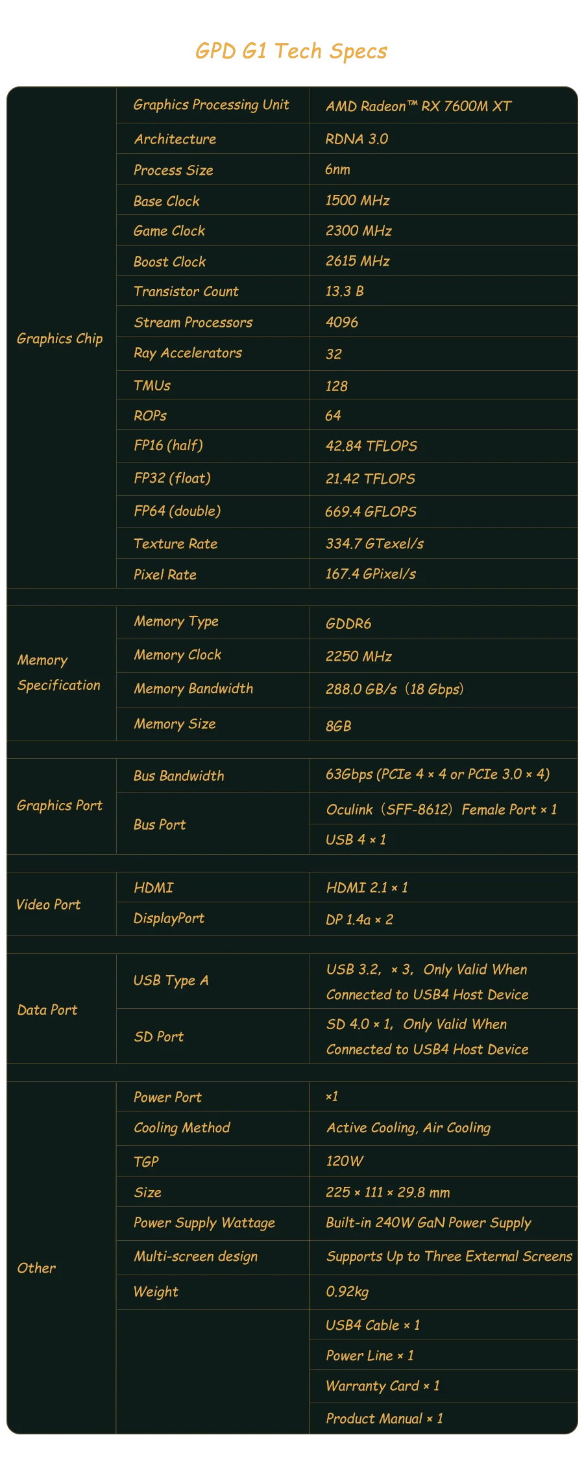Select the Built-in 240W GaN Power Supply text
This screenshot has height=1474, width=584.
click(428, 1223)
